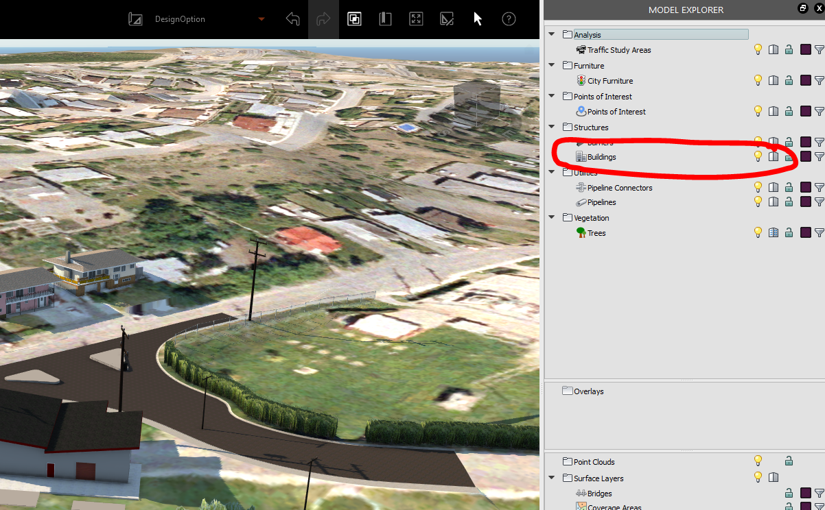Click the Undo arrow in the toolbar

292,19
